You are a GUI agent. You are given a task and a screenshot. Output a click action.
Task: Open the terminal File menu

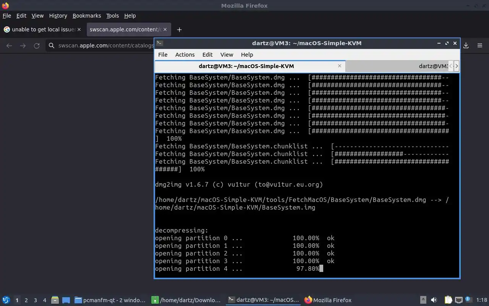(163, 55)
